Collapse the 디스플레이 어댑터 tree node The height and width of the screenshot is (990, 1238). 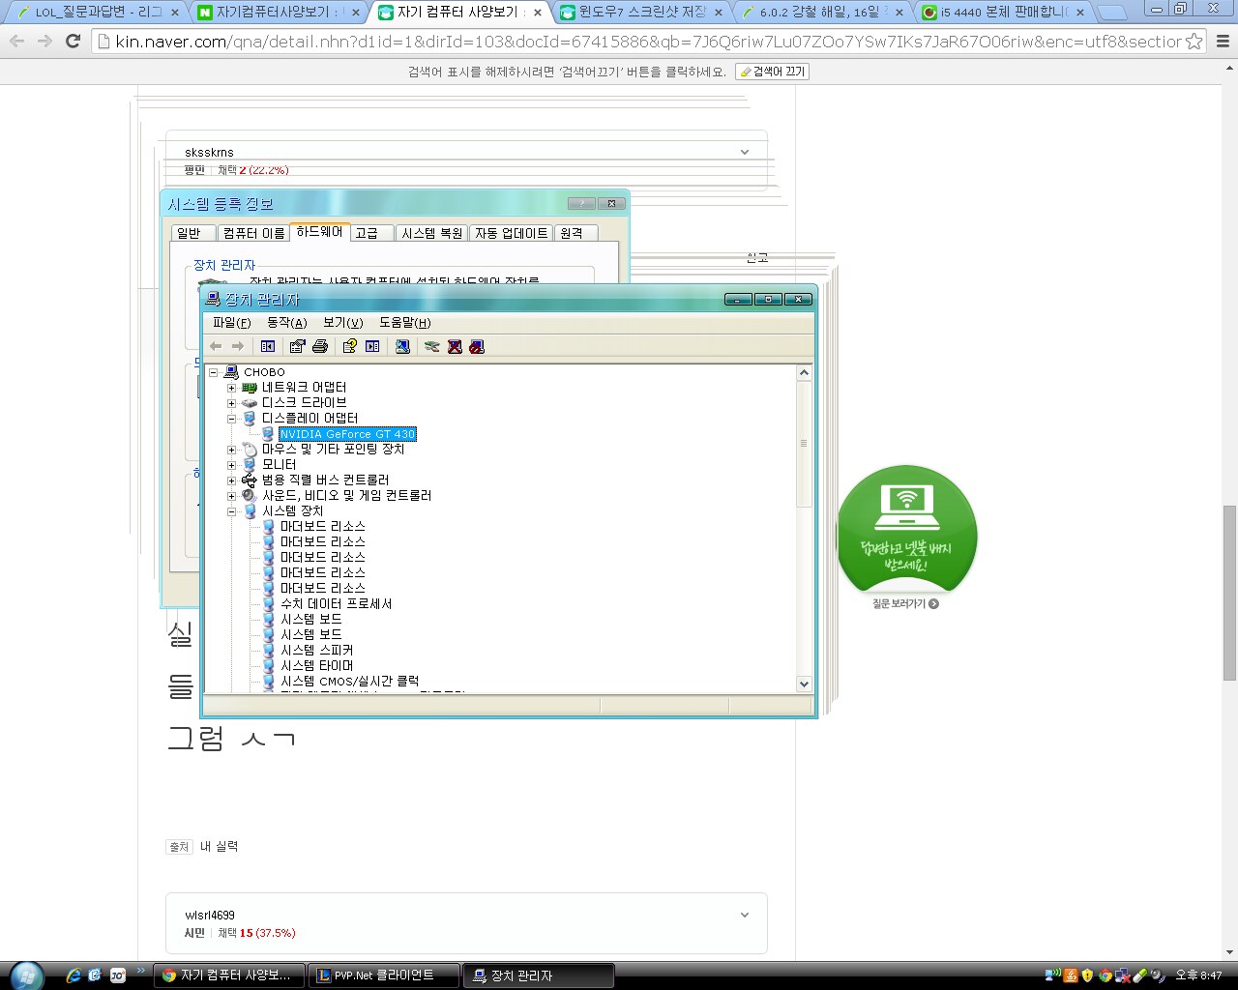[232, 419]
